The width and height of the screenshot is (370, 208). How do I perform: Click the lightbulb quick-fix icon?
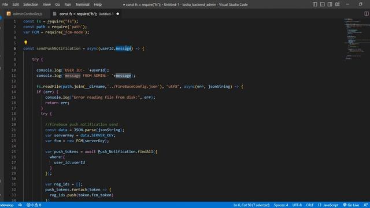click(25, 42)
